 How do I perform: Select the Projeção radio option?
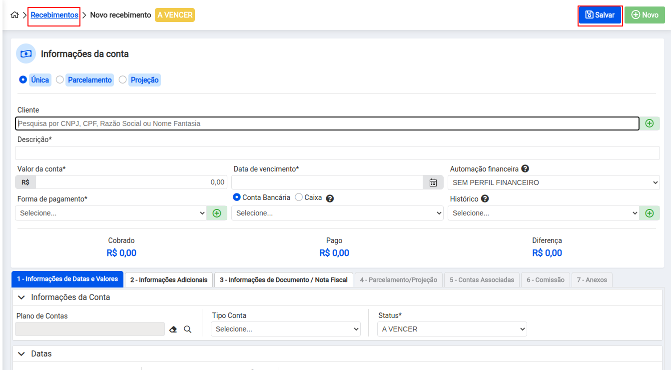pyautogui.click(x=123, y=79)
